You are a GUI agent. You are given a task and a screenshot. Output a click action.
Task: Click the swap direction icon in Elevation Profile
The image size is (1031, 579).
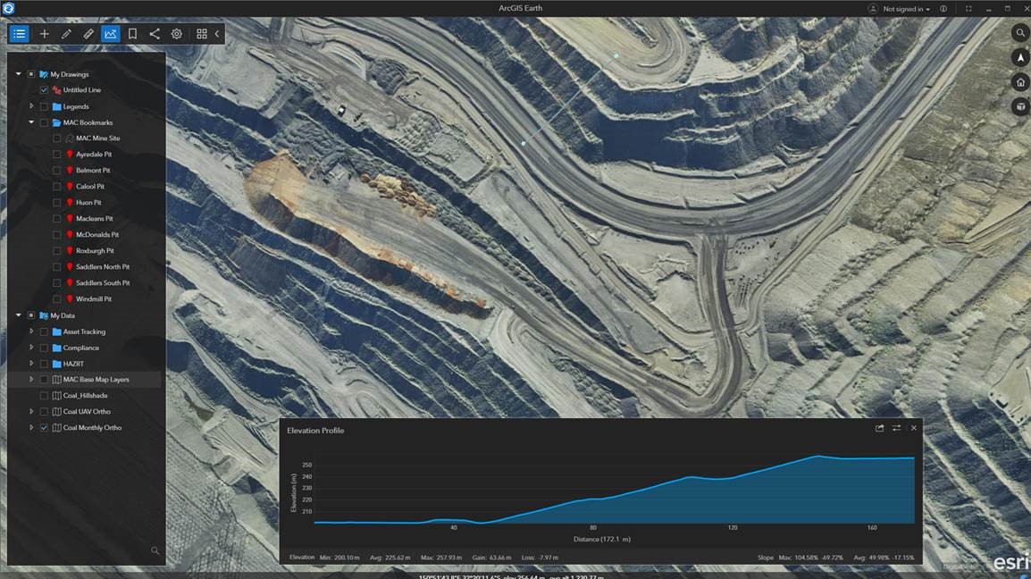tap(896, 428)
